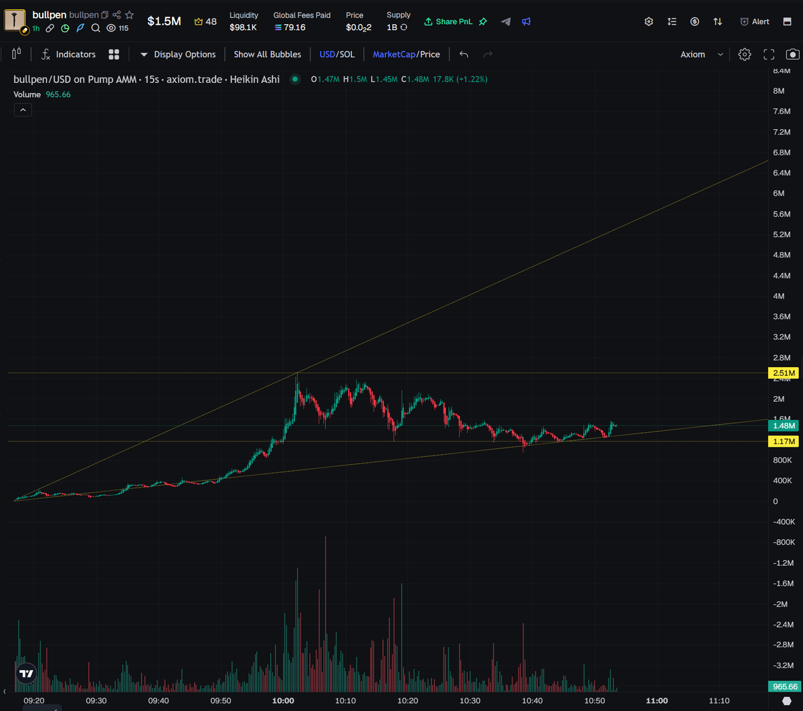Viewport: 803px width, 711px height.
Task: Switch currency to SOL
Action: point(347,54)
